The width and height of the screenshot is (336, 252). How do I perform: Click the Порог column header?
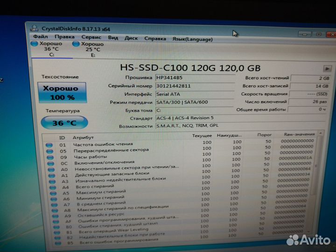click(265, 135)
